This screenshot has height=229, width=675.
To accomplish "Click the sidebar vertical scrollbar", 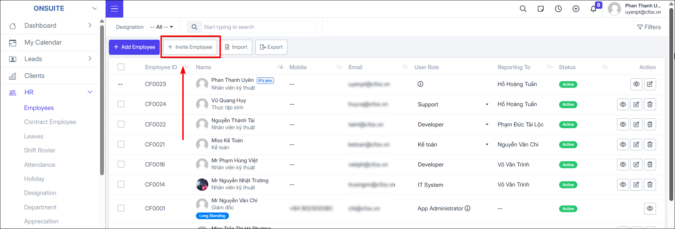I will (x=102, y=100).
